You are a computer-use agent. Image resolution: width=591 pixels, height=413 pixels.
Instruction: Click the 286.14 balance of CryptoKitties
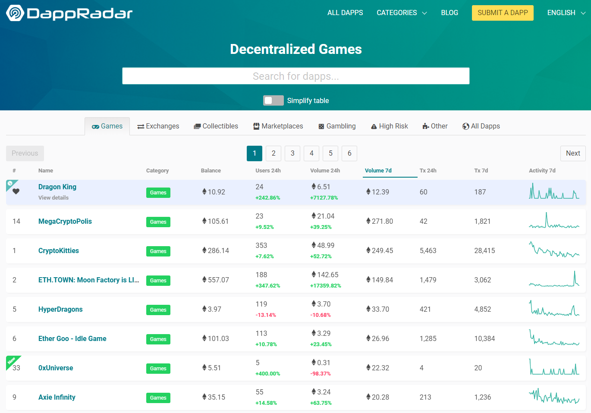(216, 250)
